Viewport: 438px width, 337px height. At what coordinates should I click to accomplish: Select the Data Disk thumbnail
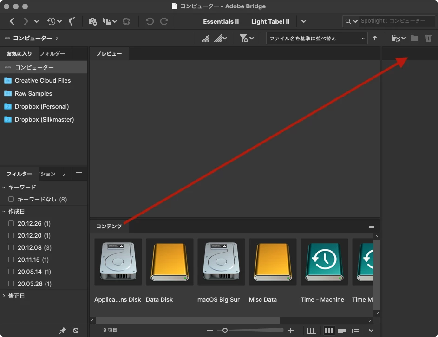(170, 262)
